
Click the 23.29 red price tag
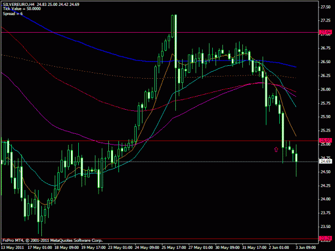click(x=325, y=238)
